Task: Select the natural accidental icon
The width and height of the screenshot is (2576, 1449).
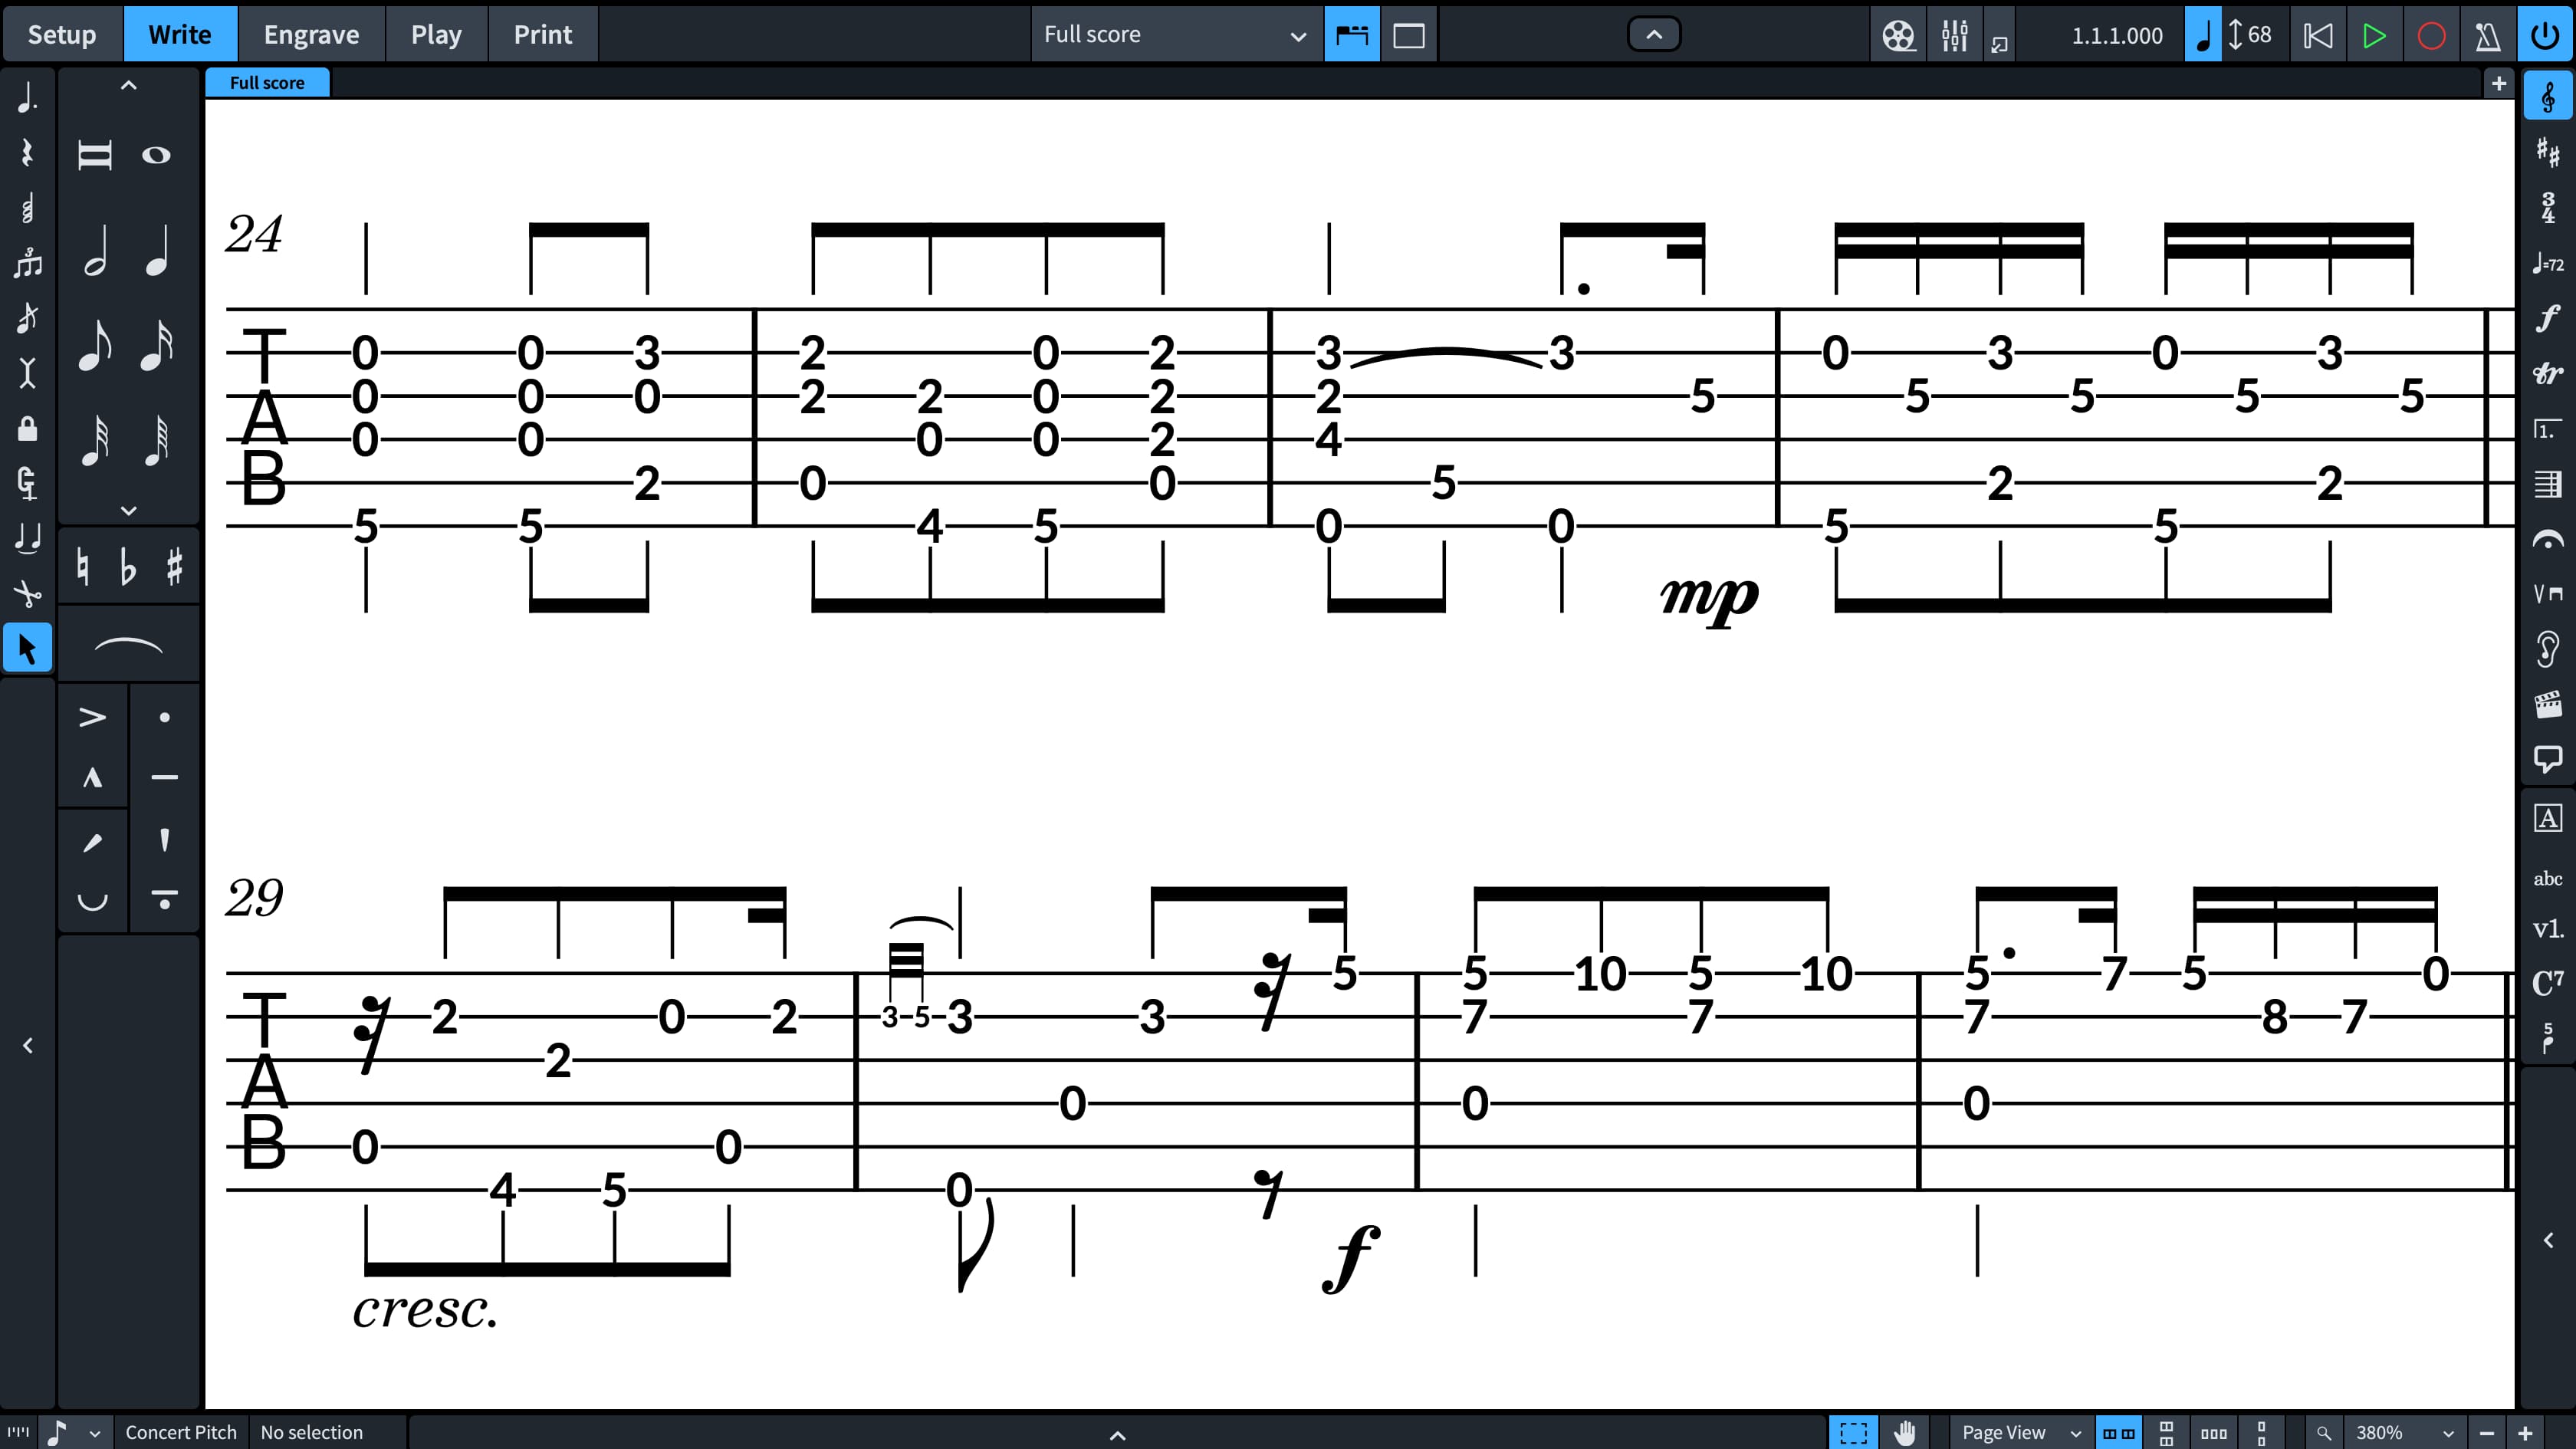Action: [x=83, y=566]
